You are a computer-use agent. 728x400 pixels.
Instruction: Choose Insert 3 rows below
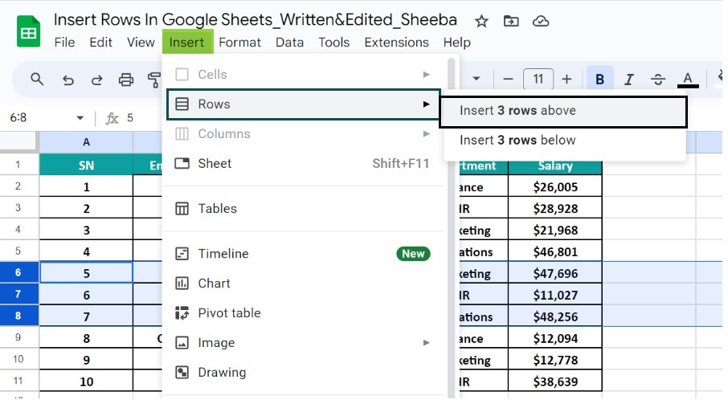(x=565, y=140)
